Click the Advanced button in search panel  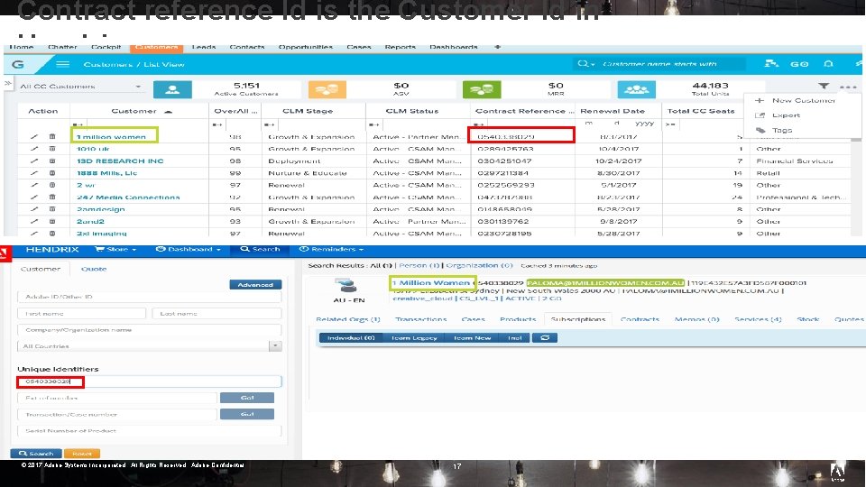click(255, 284)
